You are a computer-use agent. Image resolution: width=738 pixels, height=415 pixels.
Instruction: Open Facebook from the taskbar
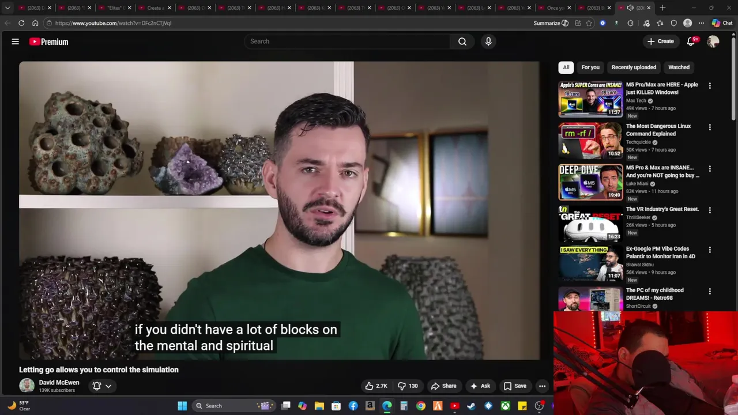tap(353, 406)
